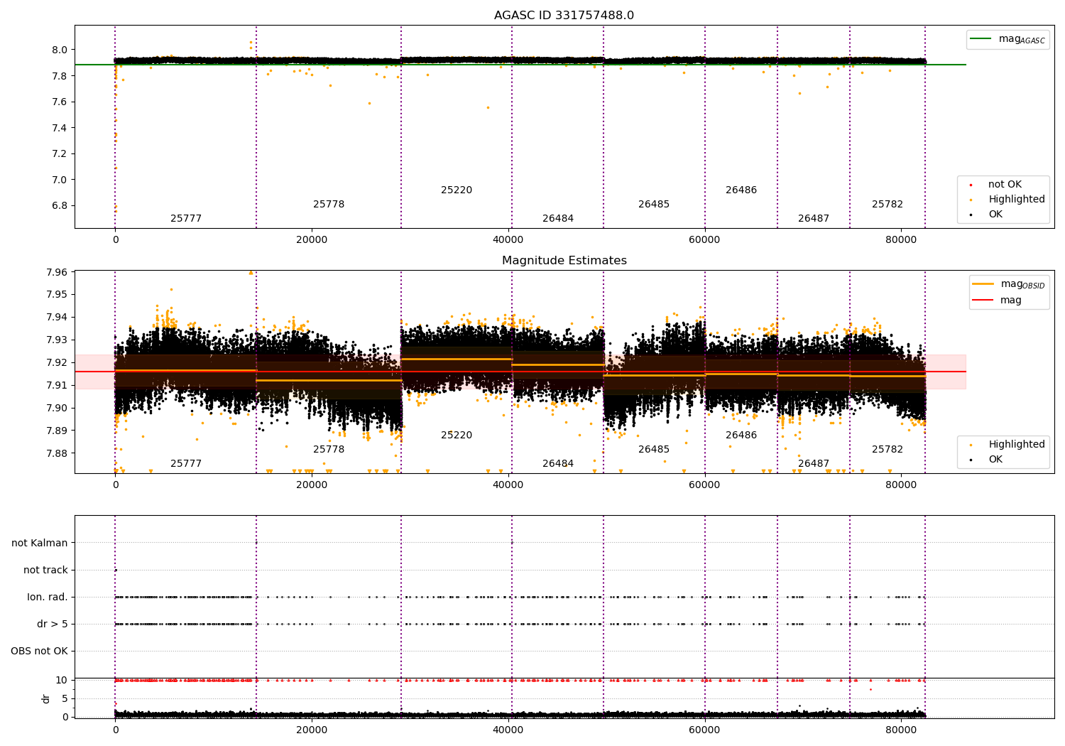Click the '60000' tick under the Magnitude Estimates plot
The height and width of the screenshot is (746, 1065).
704,485
